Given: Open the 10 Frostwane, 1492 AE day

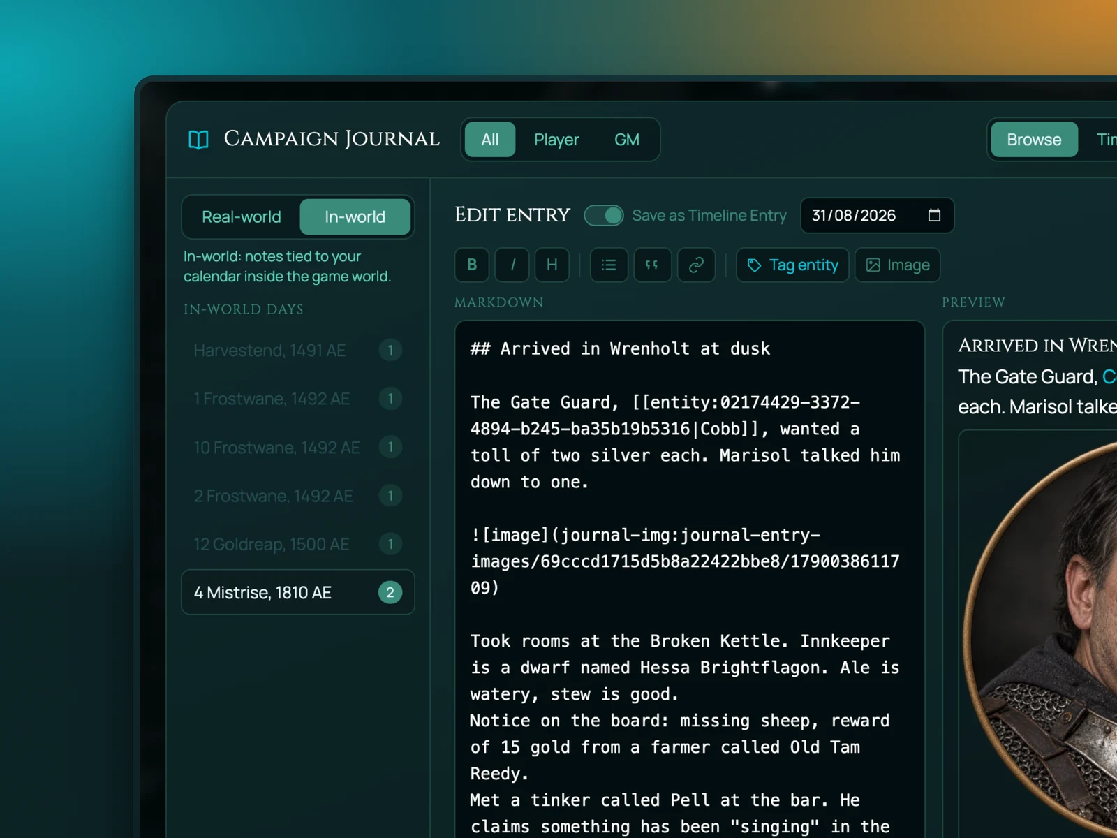Looking at the screenshot, I should point(298,448).
